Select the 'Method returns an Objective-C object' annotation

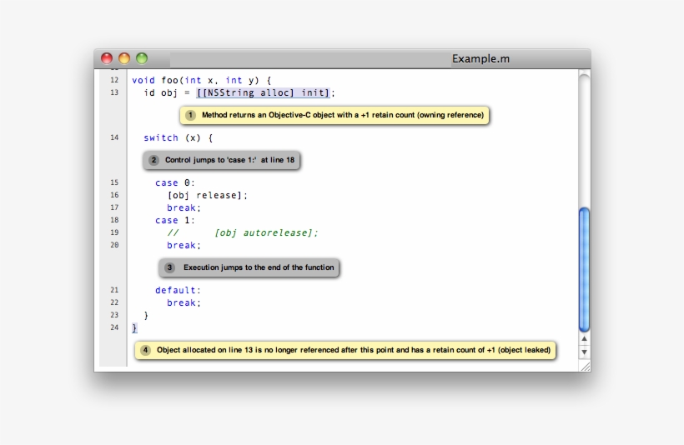(x=342, y=115)
